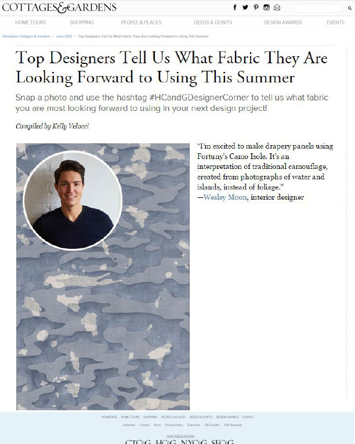
Task: Navigate to Events in top menu
Action: [x=335, y=23]
